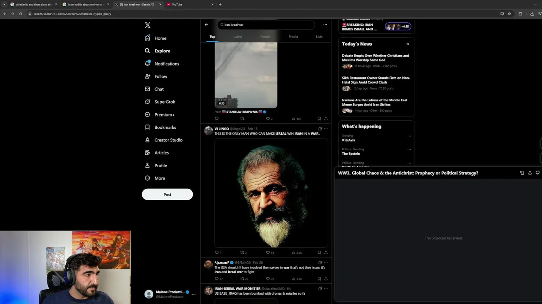The height and width of the screenshot is (304, 542).
Task: Open Explore in the X sidebar
Action: coord(157,51)
